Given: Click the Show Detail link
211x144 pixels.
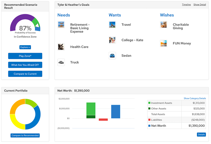Looking at the screenshot, I should [x=200, y=5].
